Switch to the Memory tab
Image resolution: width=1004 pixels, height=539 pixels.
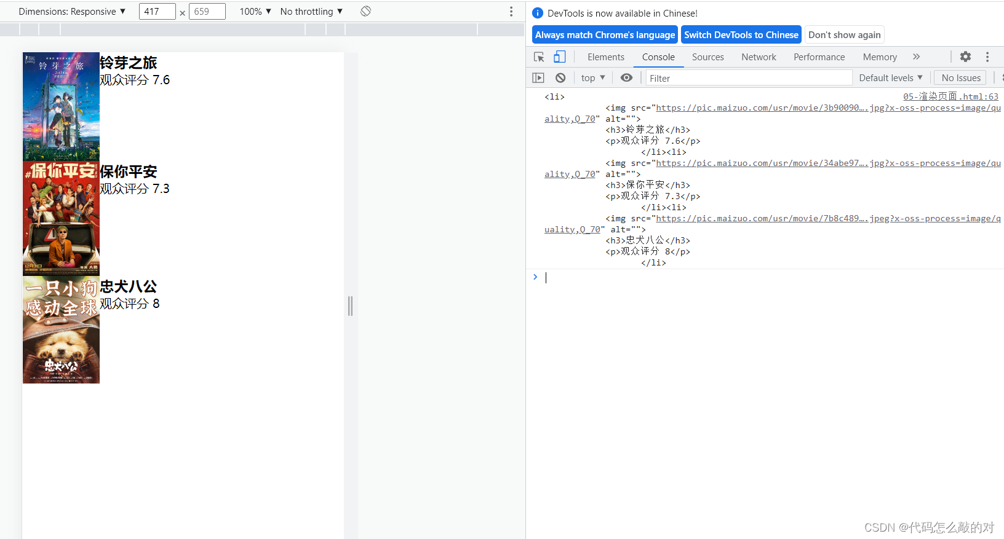tap(880, 57)
